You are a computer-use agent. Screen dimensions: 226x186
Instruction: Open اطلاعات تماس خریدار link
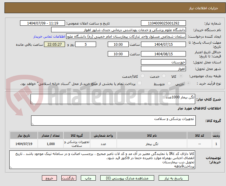(x=49, y=36)
